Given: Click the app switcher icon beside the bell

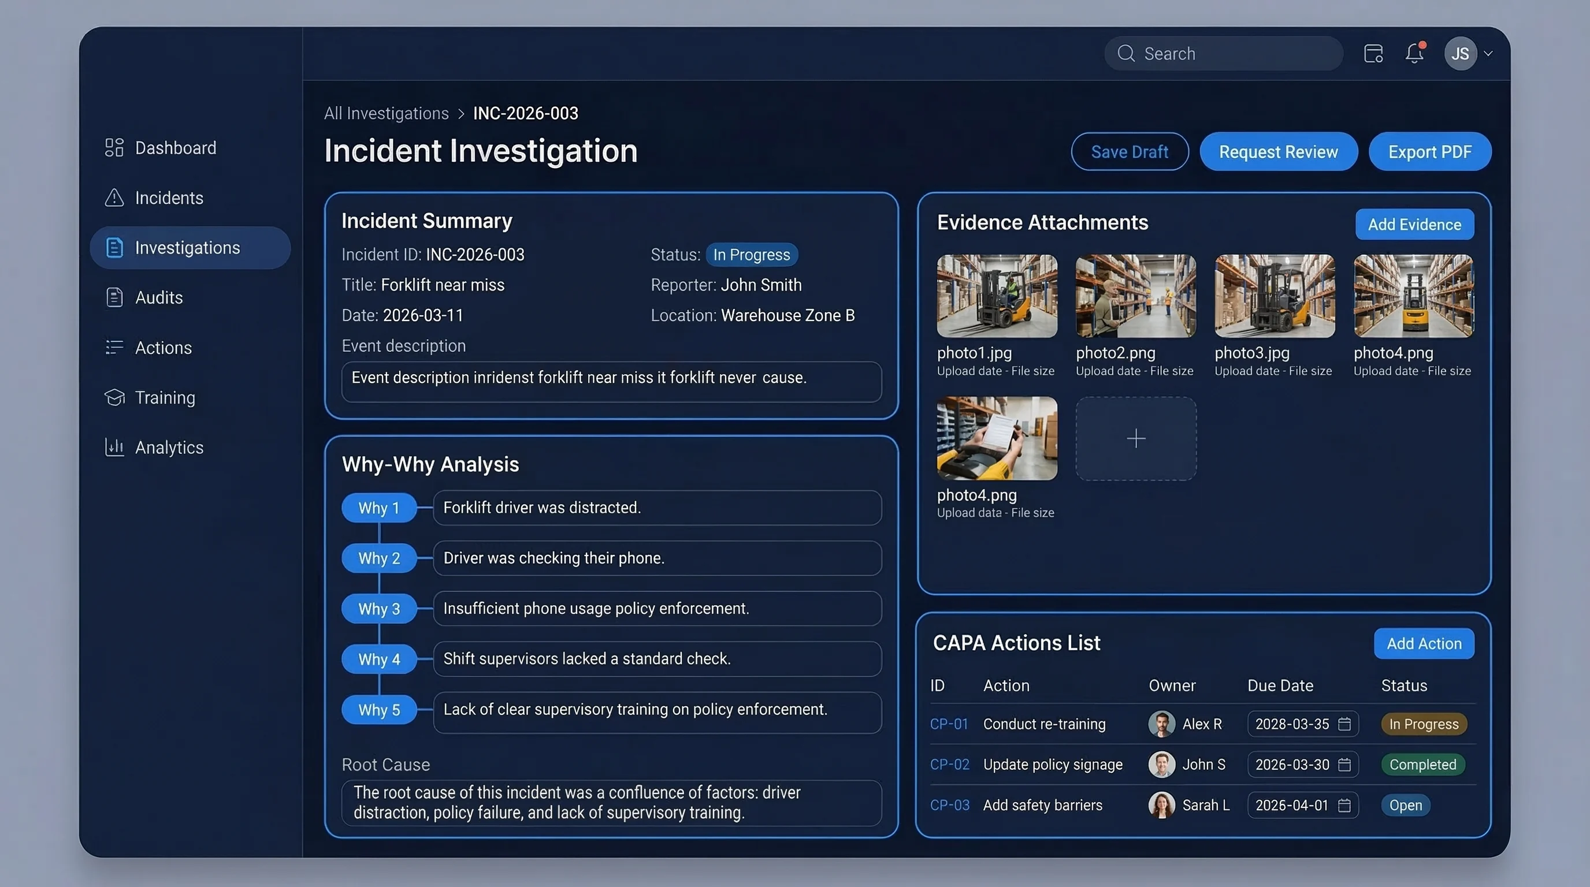Looking at the screenshot, I should (x=1373, y=54).
